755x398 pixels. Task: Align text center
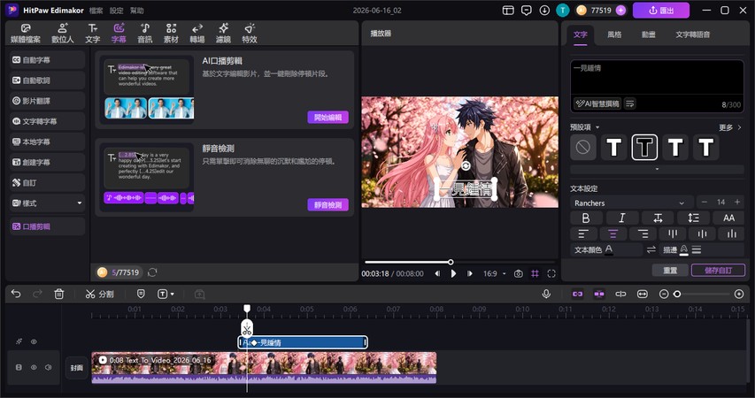(x=612, y=233)
